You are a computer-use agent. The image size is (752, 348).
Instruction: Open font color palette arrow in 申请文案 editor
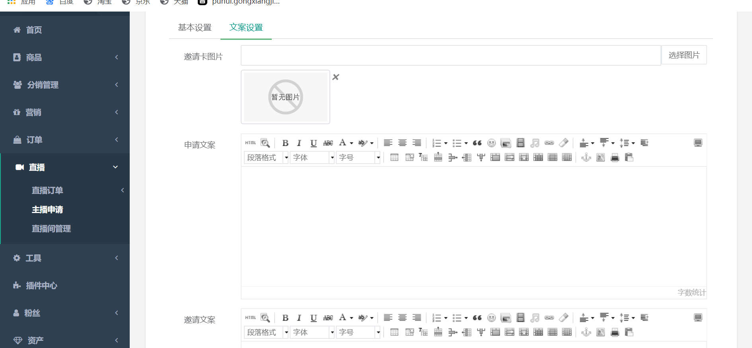pyautogui.click(x=351, y=143)
